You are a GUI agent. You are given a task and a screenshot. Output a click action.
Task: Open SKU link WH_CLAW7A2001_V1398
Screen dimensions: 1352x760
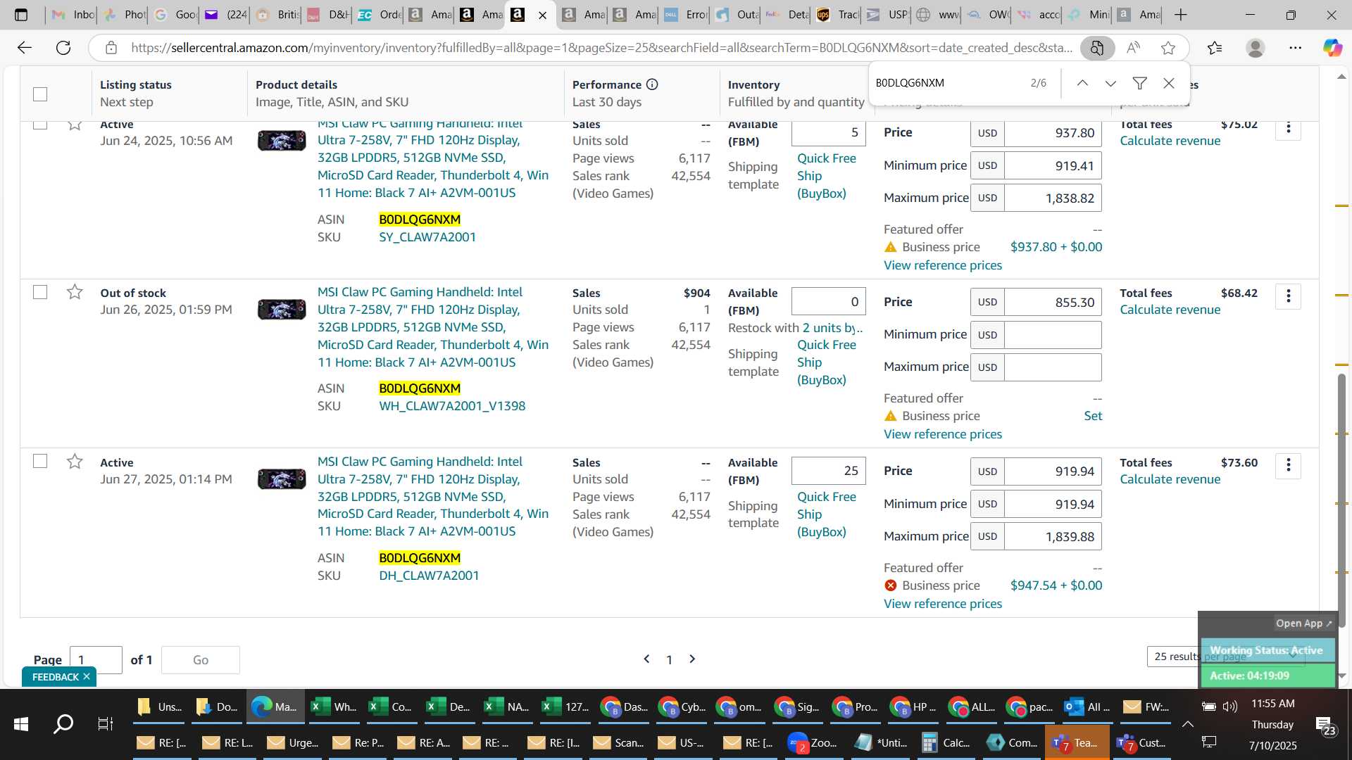[452, 406]
